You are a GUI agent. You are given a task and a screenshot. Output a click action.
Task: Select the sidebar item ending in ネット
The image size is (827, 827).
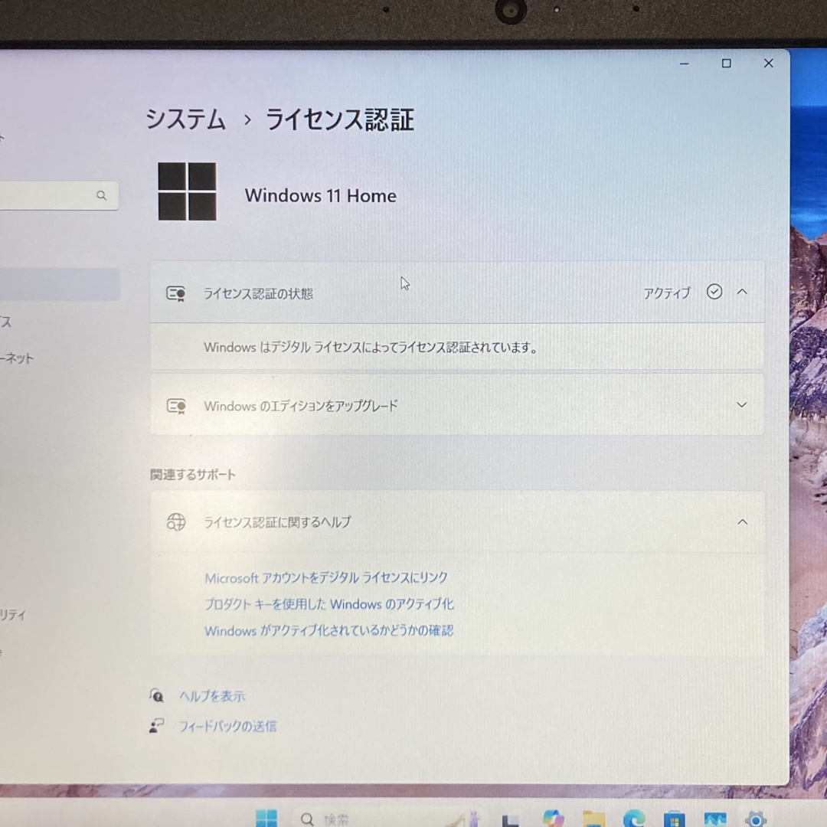[x=17, y=358]
